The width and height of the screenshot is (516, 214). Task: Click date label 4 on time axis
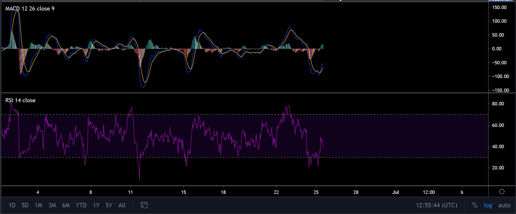38,192
